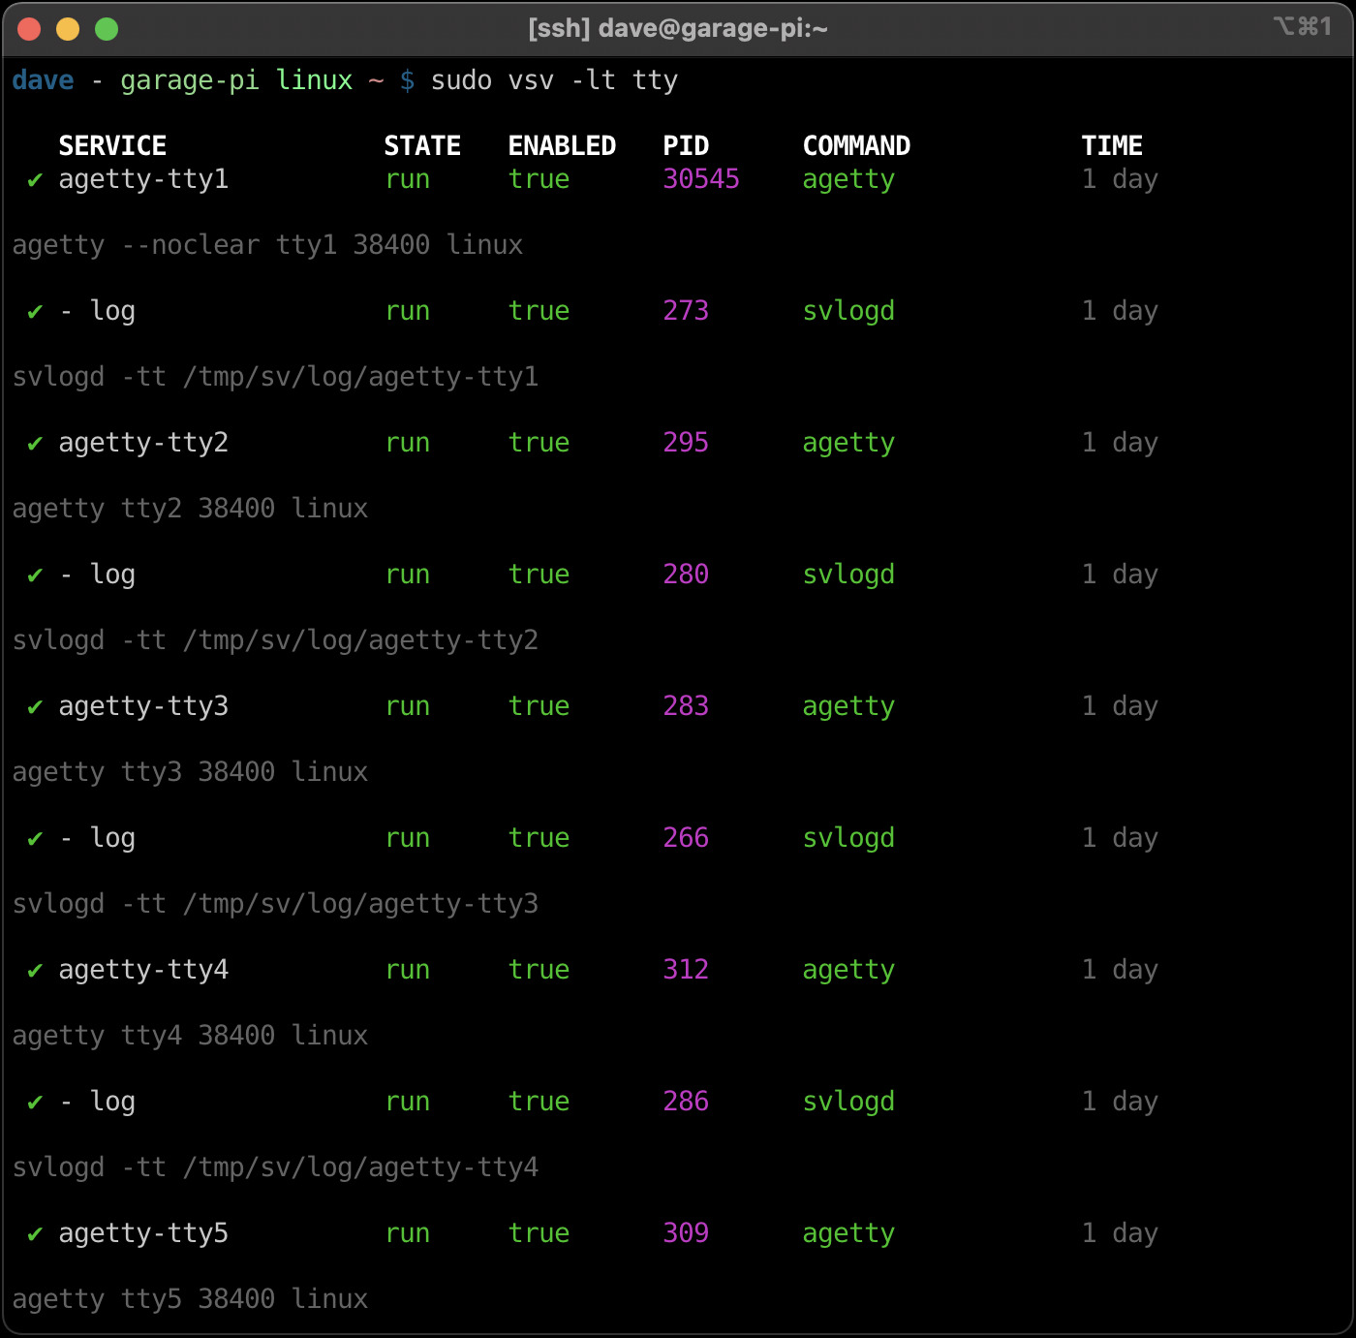Click the line 'svlogd -tt /tmp/sv/log/agetty-tty3'
Image resolution: width=1356 pixels, height=1338 pixels.
(x=275, y=905)
